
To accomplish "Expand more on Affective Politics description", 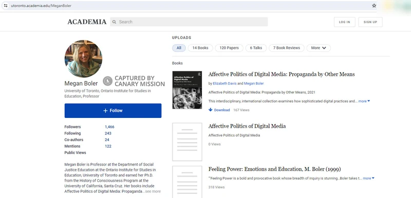I will pyautogui.click(x=364, y=101).
